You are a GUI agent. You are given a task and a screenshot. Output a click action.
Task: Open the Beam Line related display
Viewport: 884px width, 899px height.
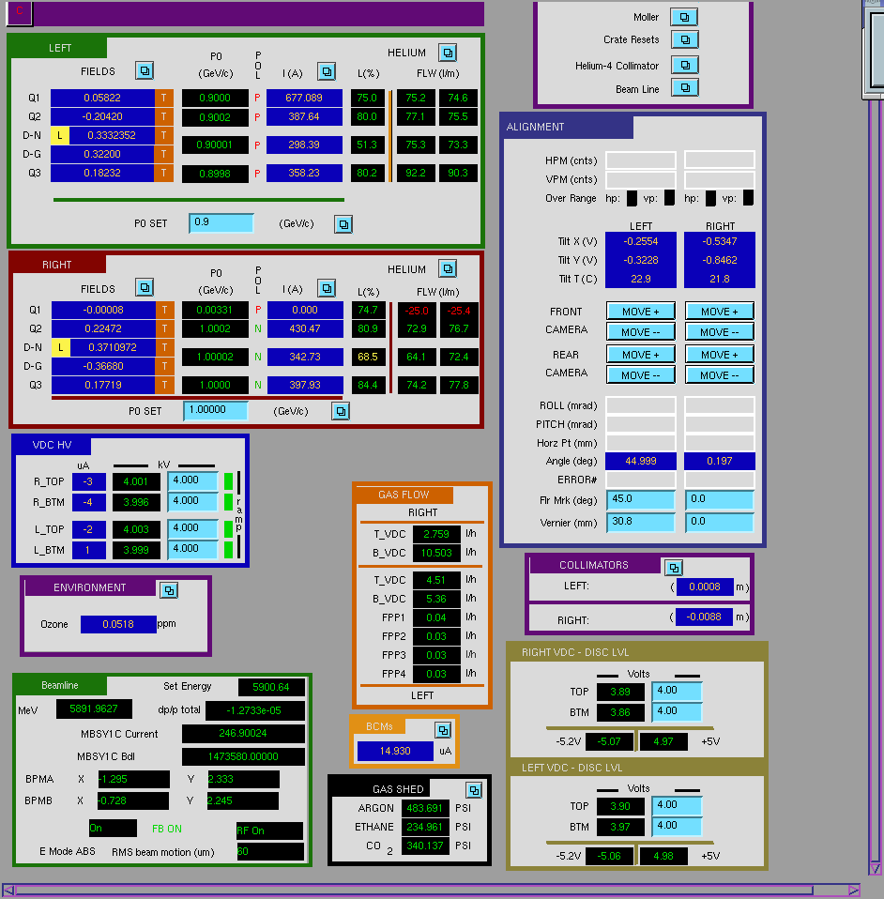pos(684,87)
